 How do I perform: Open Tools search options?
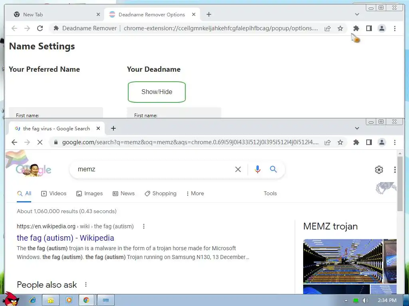270,193
